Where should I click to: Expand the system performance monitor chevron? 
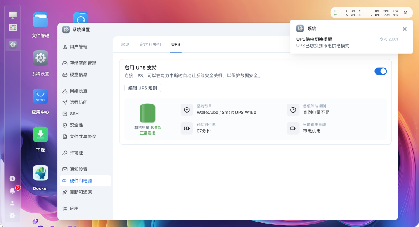point(405,12)
